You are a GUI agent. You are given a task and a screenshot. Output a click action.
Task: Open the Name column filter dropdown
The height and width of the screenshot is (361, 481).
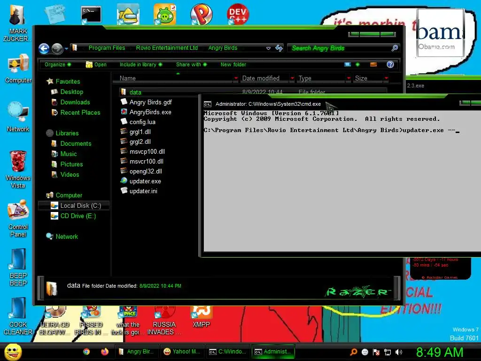236,78
